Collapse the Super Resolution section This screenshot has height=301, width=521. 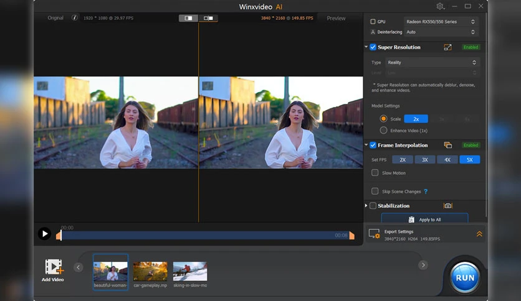point(366,47)
